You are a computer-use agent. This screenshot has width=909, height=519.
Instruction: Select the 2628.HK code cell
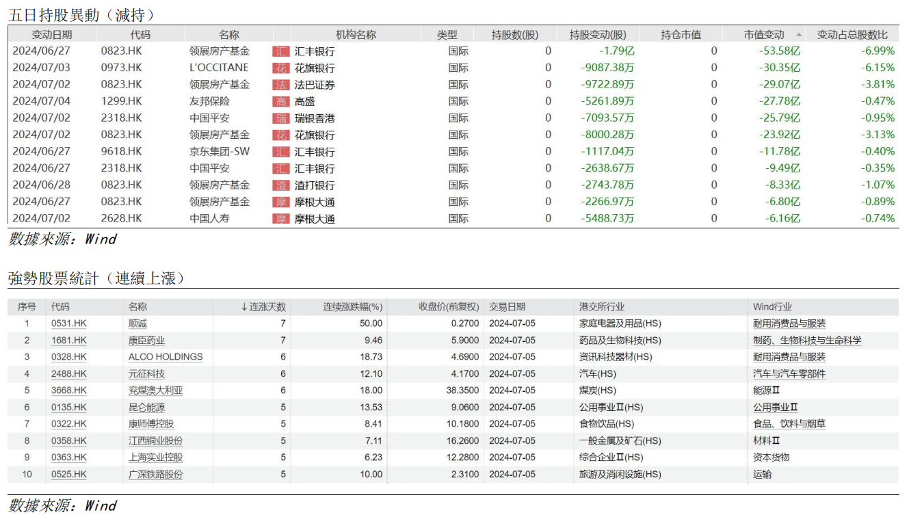[121, 219]
